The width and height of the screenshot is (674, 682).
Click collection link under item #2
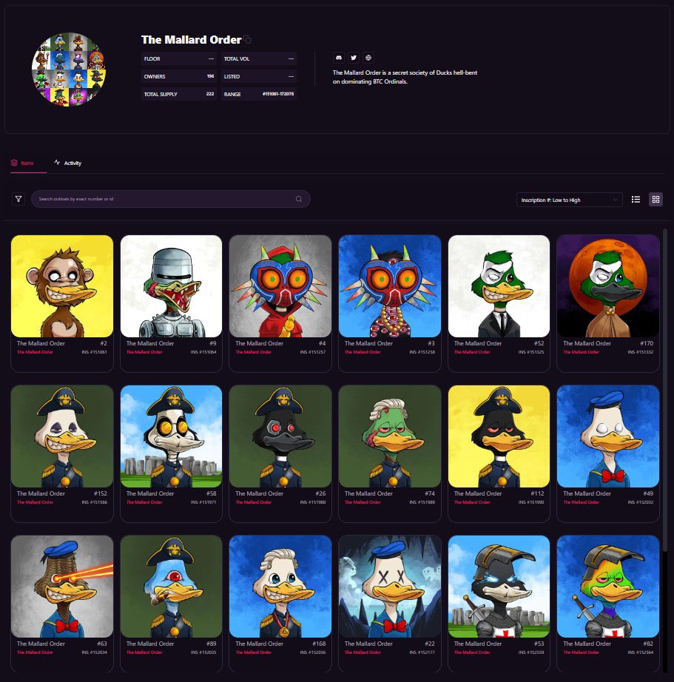(x=35, y=352)
